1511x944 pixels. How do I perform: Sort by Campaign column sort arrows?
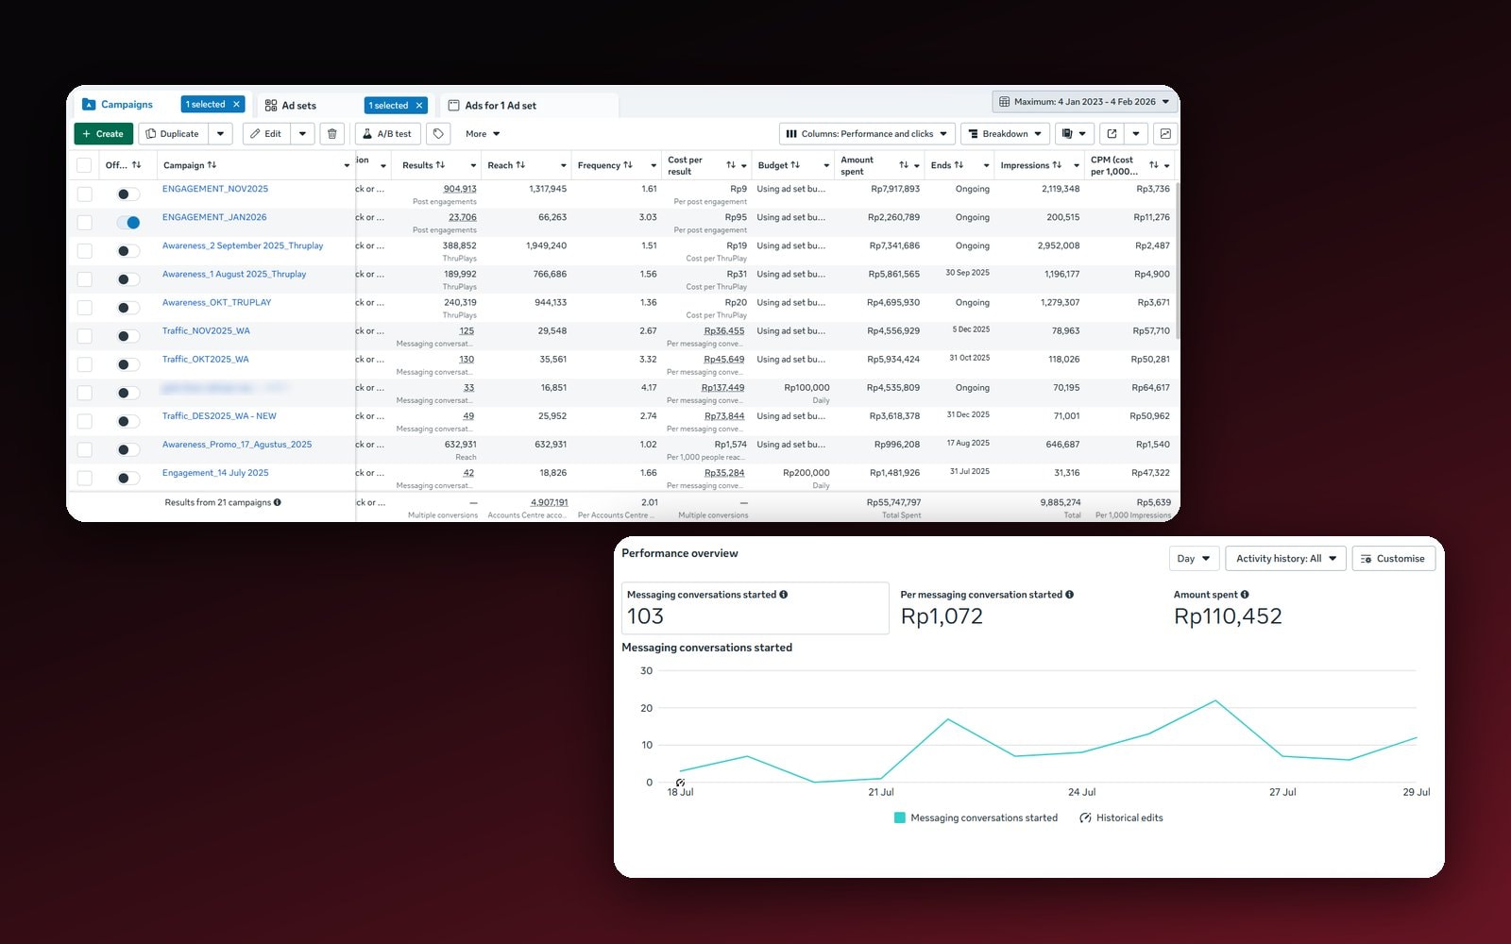tap(212, 165)
